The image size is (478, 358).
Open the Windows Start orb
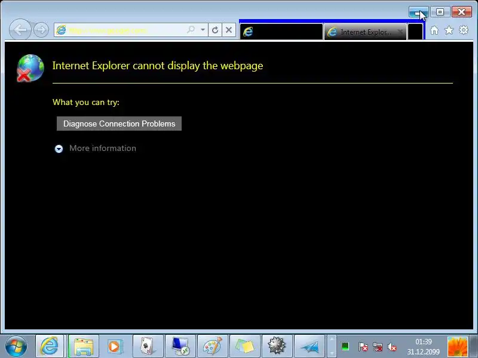coord(16,346)
